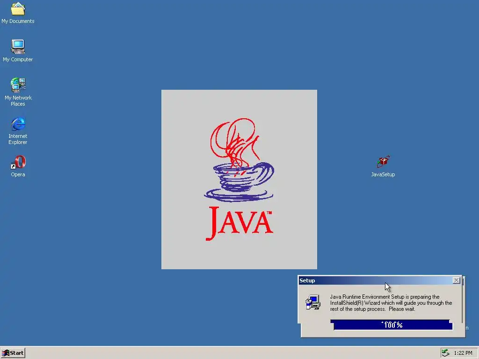Open the Start menu
This screenshot has height=359, width=479.
pyautogui.click(x=13, y=353)
